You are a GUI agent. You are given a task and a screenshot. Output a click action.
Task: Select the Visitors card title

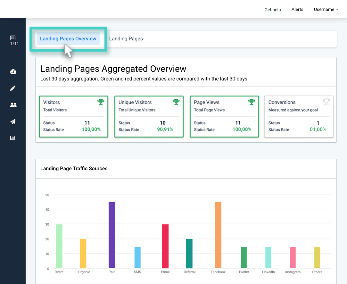51,102
